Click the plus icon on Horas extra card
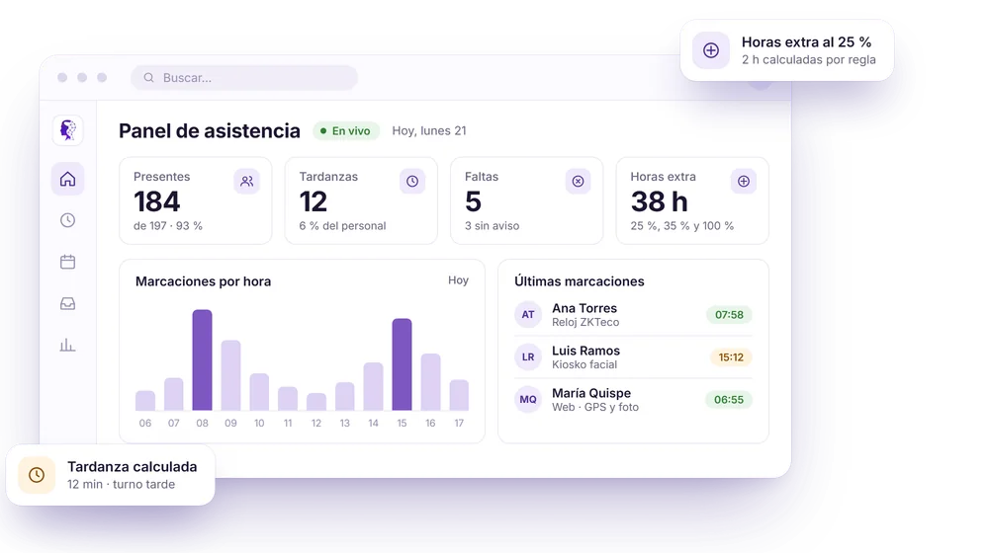 (x=744, y=182)
